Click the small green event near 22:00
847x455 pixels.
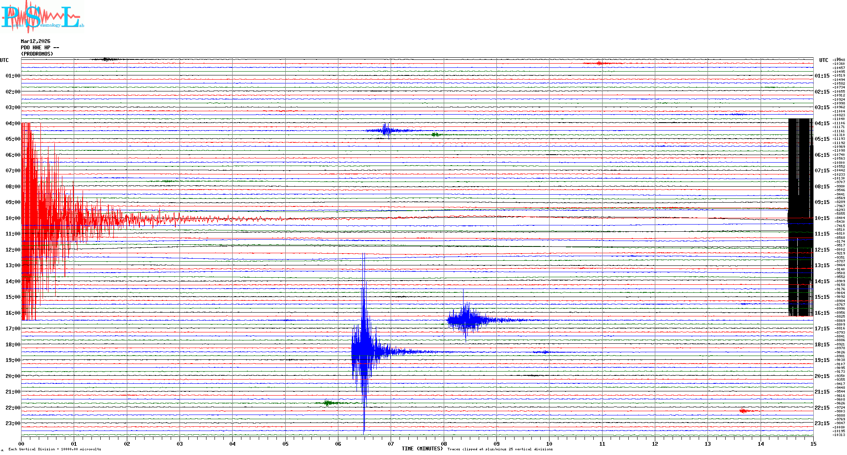[x=328, y=403]
